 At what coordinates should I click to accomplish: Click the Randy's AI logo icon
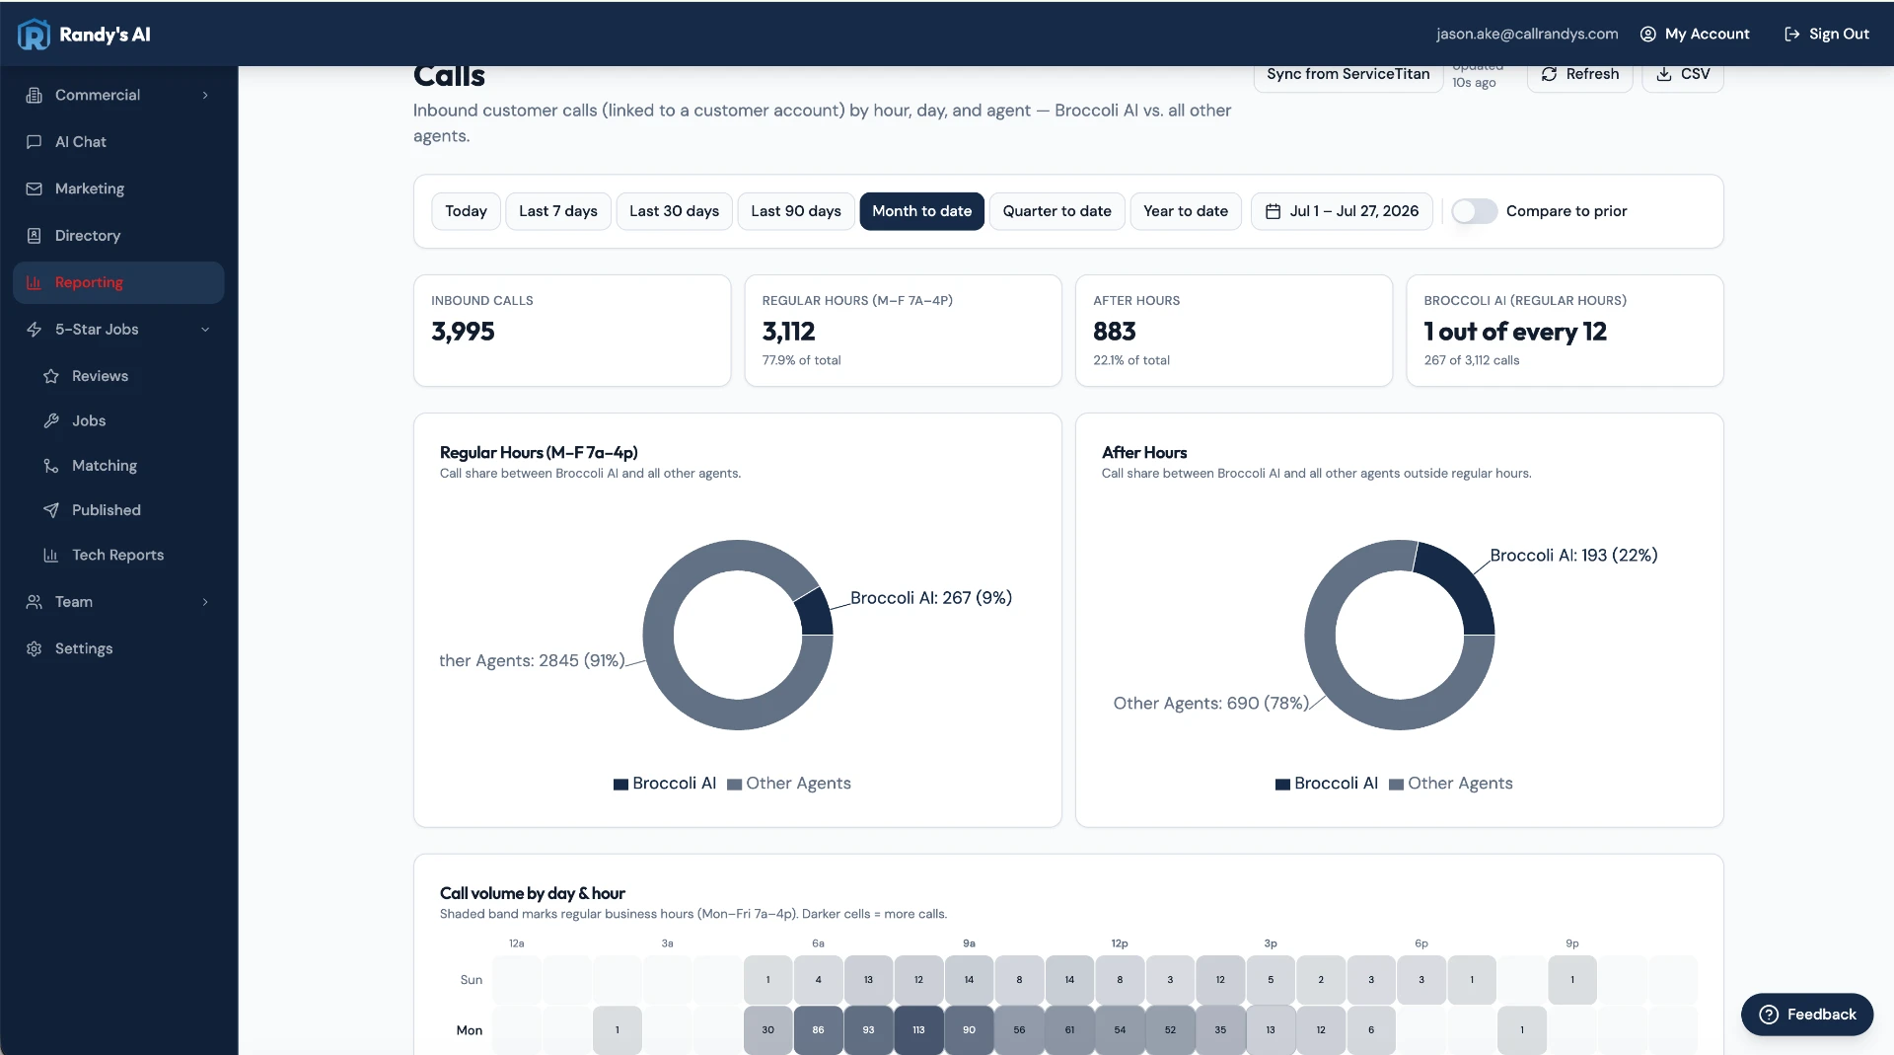[34, 34]
